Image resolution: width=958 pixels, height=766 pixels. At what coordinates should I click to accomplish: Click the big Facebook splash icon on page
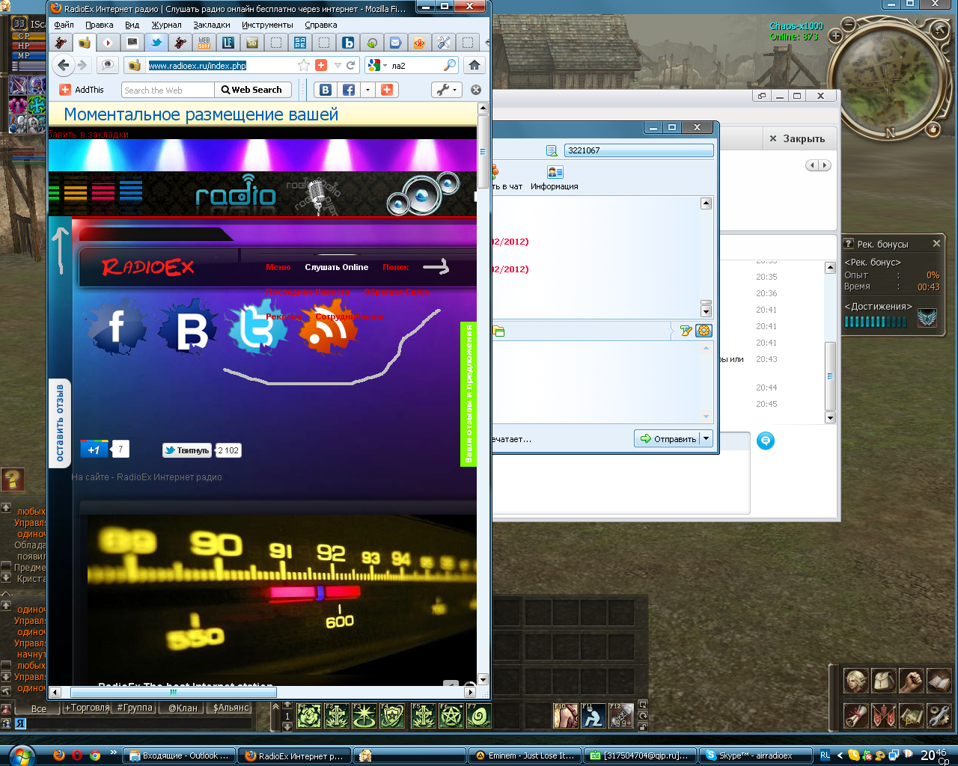coord(117,327)
